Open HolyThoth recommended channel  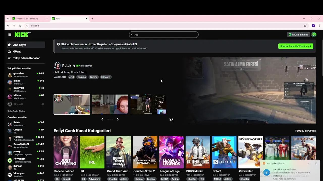point(26,160)
